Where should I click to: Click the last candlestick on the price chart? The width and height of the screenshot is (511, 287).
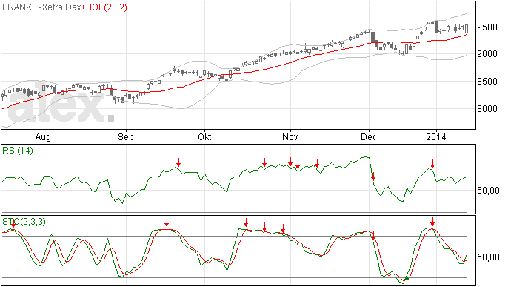pos(467,29)
